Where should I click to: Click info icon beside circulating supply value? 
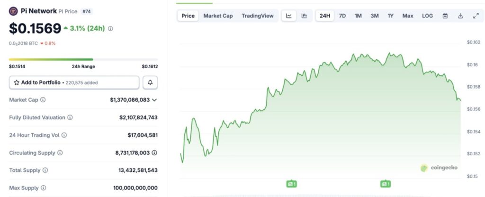[x=154, y=153]
